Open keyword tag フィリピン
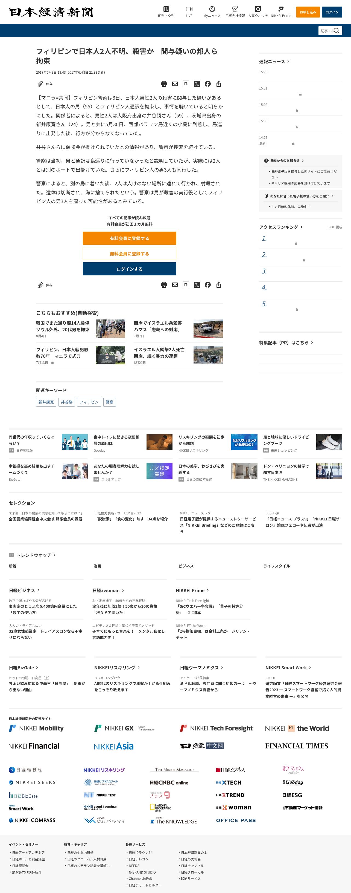Screen dimensions: 351x893 tap(89, 402)
